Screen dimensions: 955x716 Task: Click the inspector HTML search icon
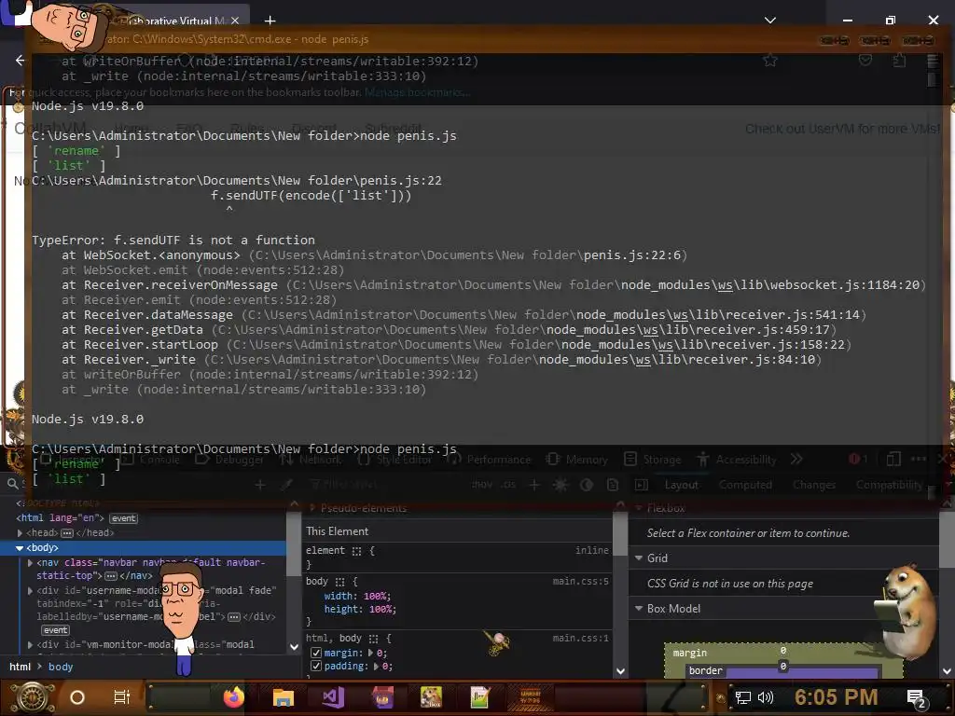coord(12,484)
